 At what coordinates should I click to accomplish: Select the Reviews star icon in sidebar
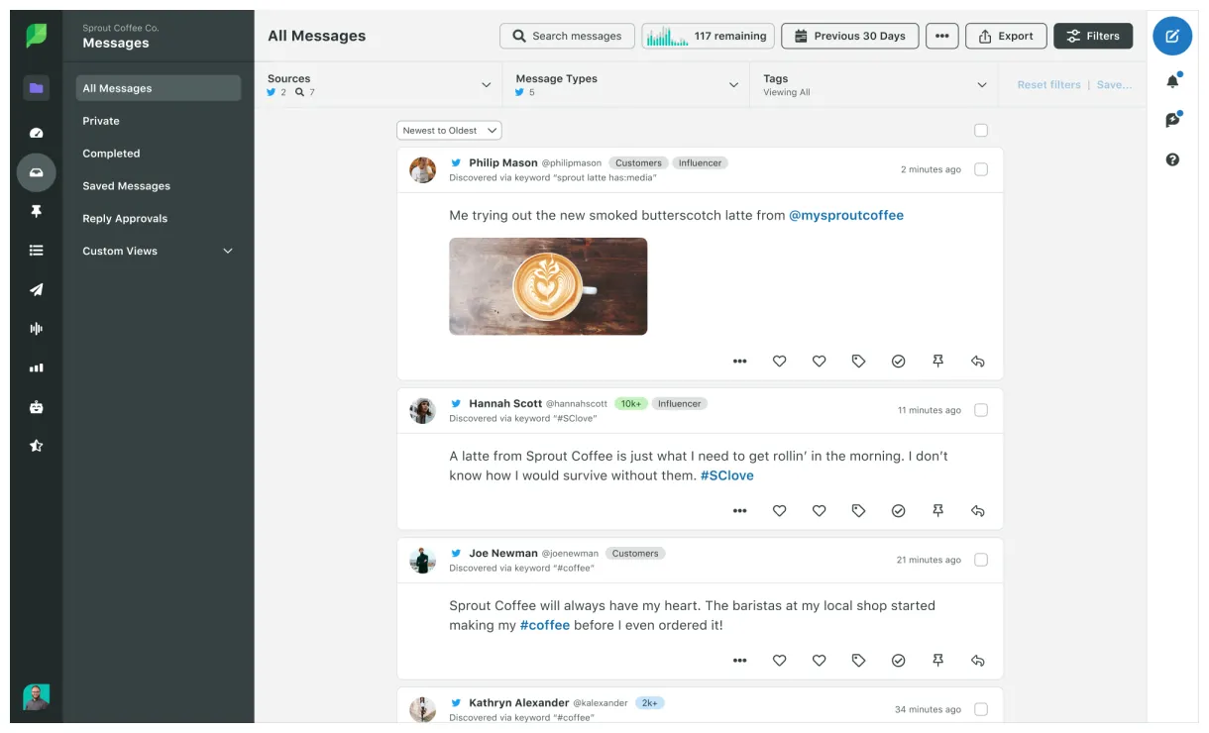(36, 445)
